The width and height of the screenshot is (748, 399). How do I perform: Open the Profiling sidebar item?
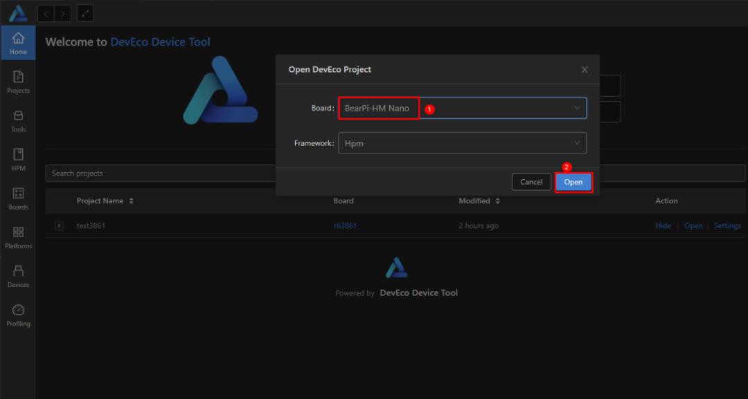[18, 315]
